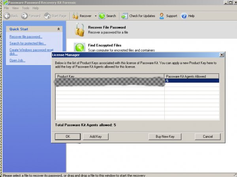Click the Add Key button

(96, 137)
